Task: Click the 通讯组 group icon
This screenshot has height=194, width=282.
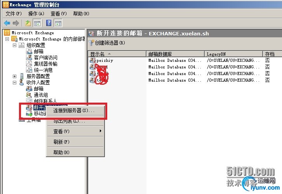Action: (29, 95)
